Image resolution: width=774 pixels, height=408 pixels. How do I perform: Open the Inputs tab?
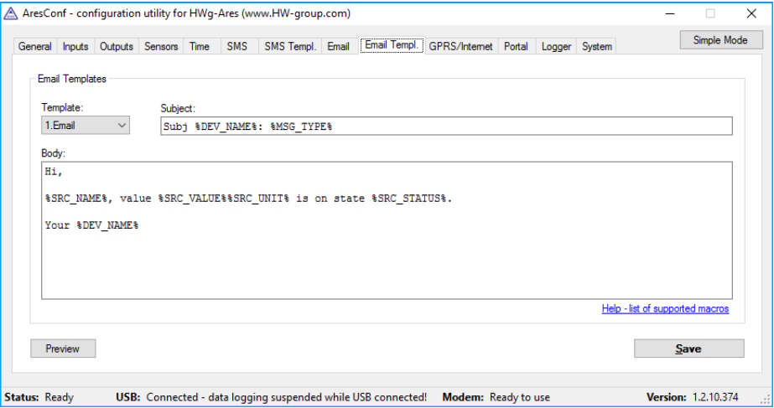click(75, 47)
